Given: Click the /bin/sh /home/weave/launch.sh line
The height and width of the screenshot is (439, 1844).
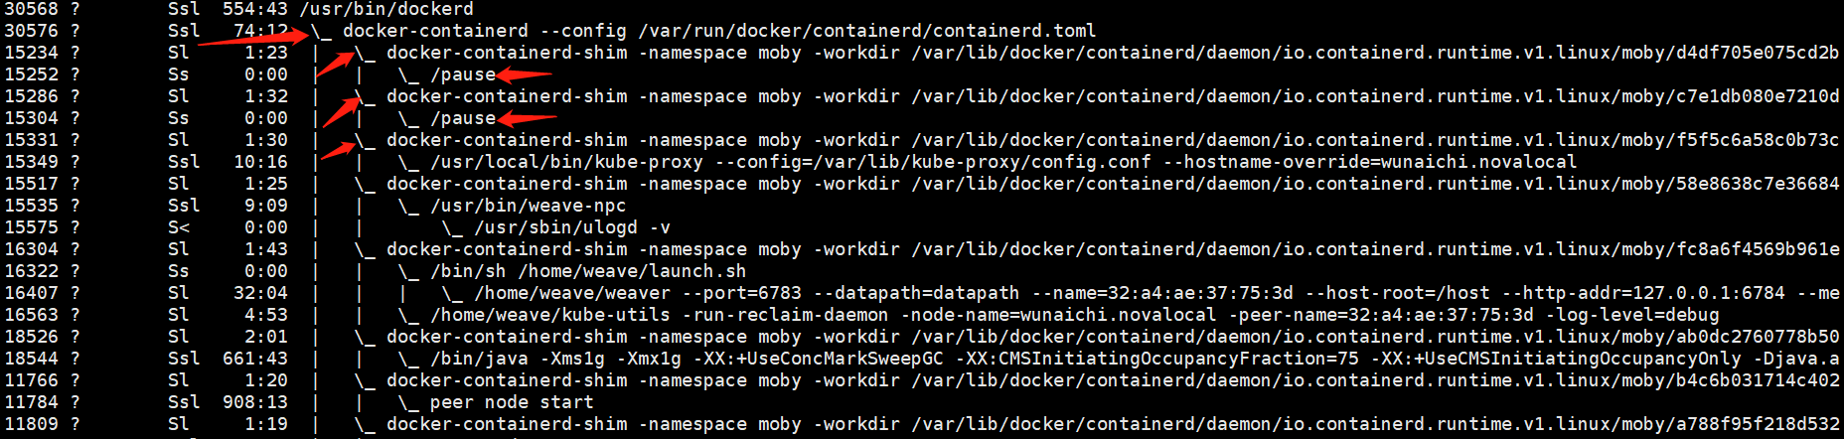Looking at the screenshot, I should 588,271.
